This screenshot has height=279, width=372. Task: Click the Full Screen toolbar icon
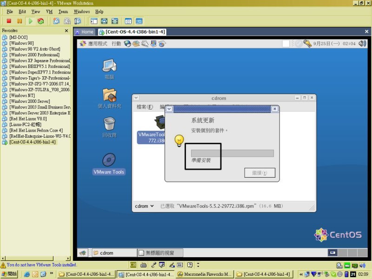104,21
